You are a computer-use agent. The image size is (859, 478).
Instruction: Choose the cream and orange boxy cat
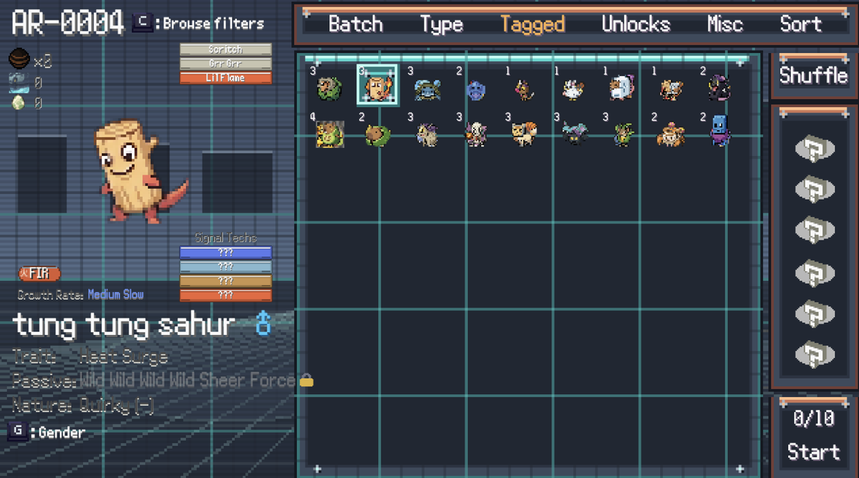coord(524,134)
